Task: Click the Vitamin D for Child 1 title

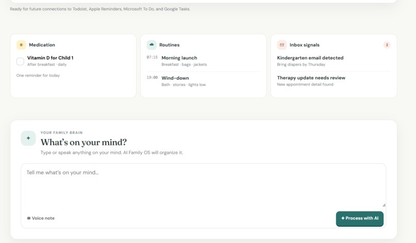Action: tap(50, 58)
